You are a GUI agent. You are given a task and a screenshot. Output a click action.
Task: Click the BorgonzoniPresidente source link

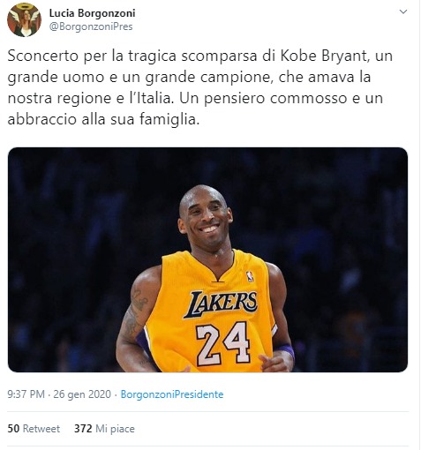coord(172,394)
